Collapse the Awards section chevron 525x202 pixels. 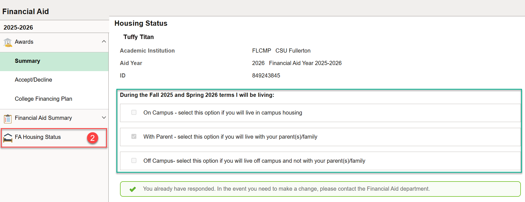(104, 42)
